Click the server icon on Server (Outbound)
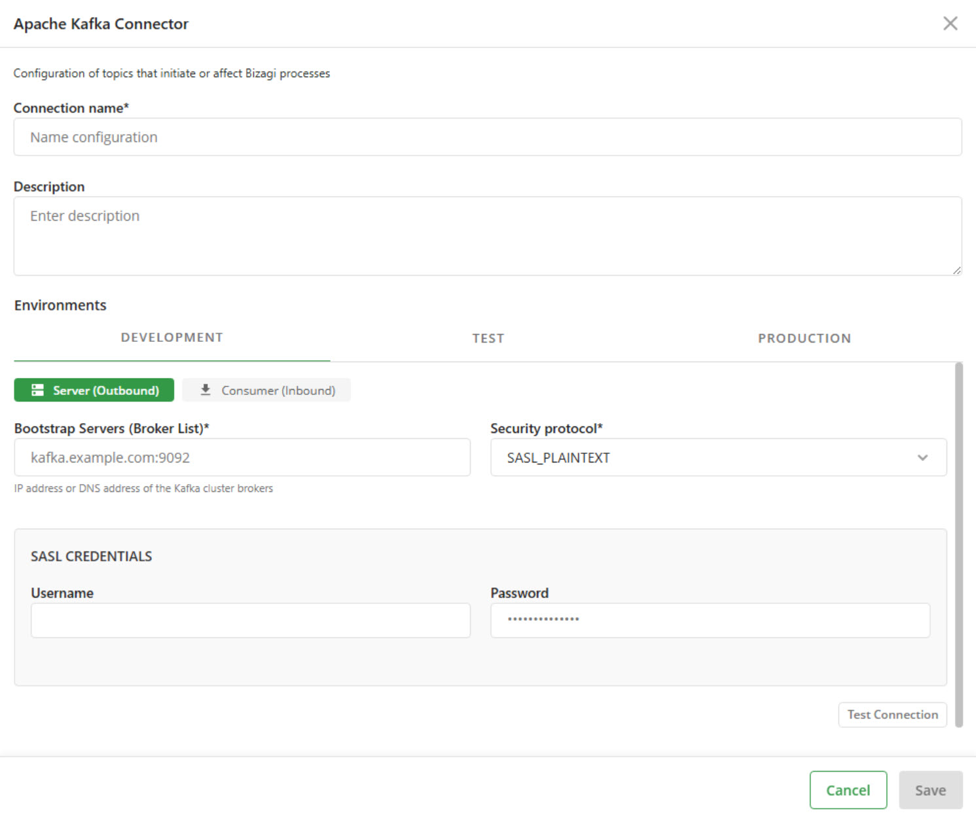Screen dimensions: 976x820 click(38, 390)
